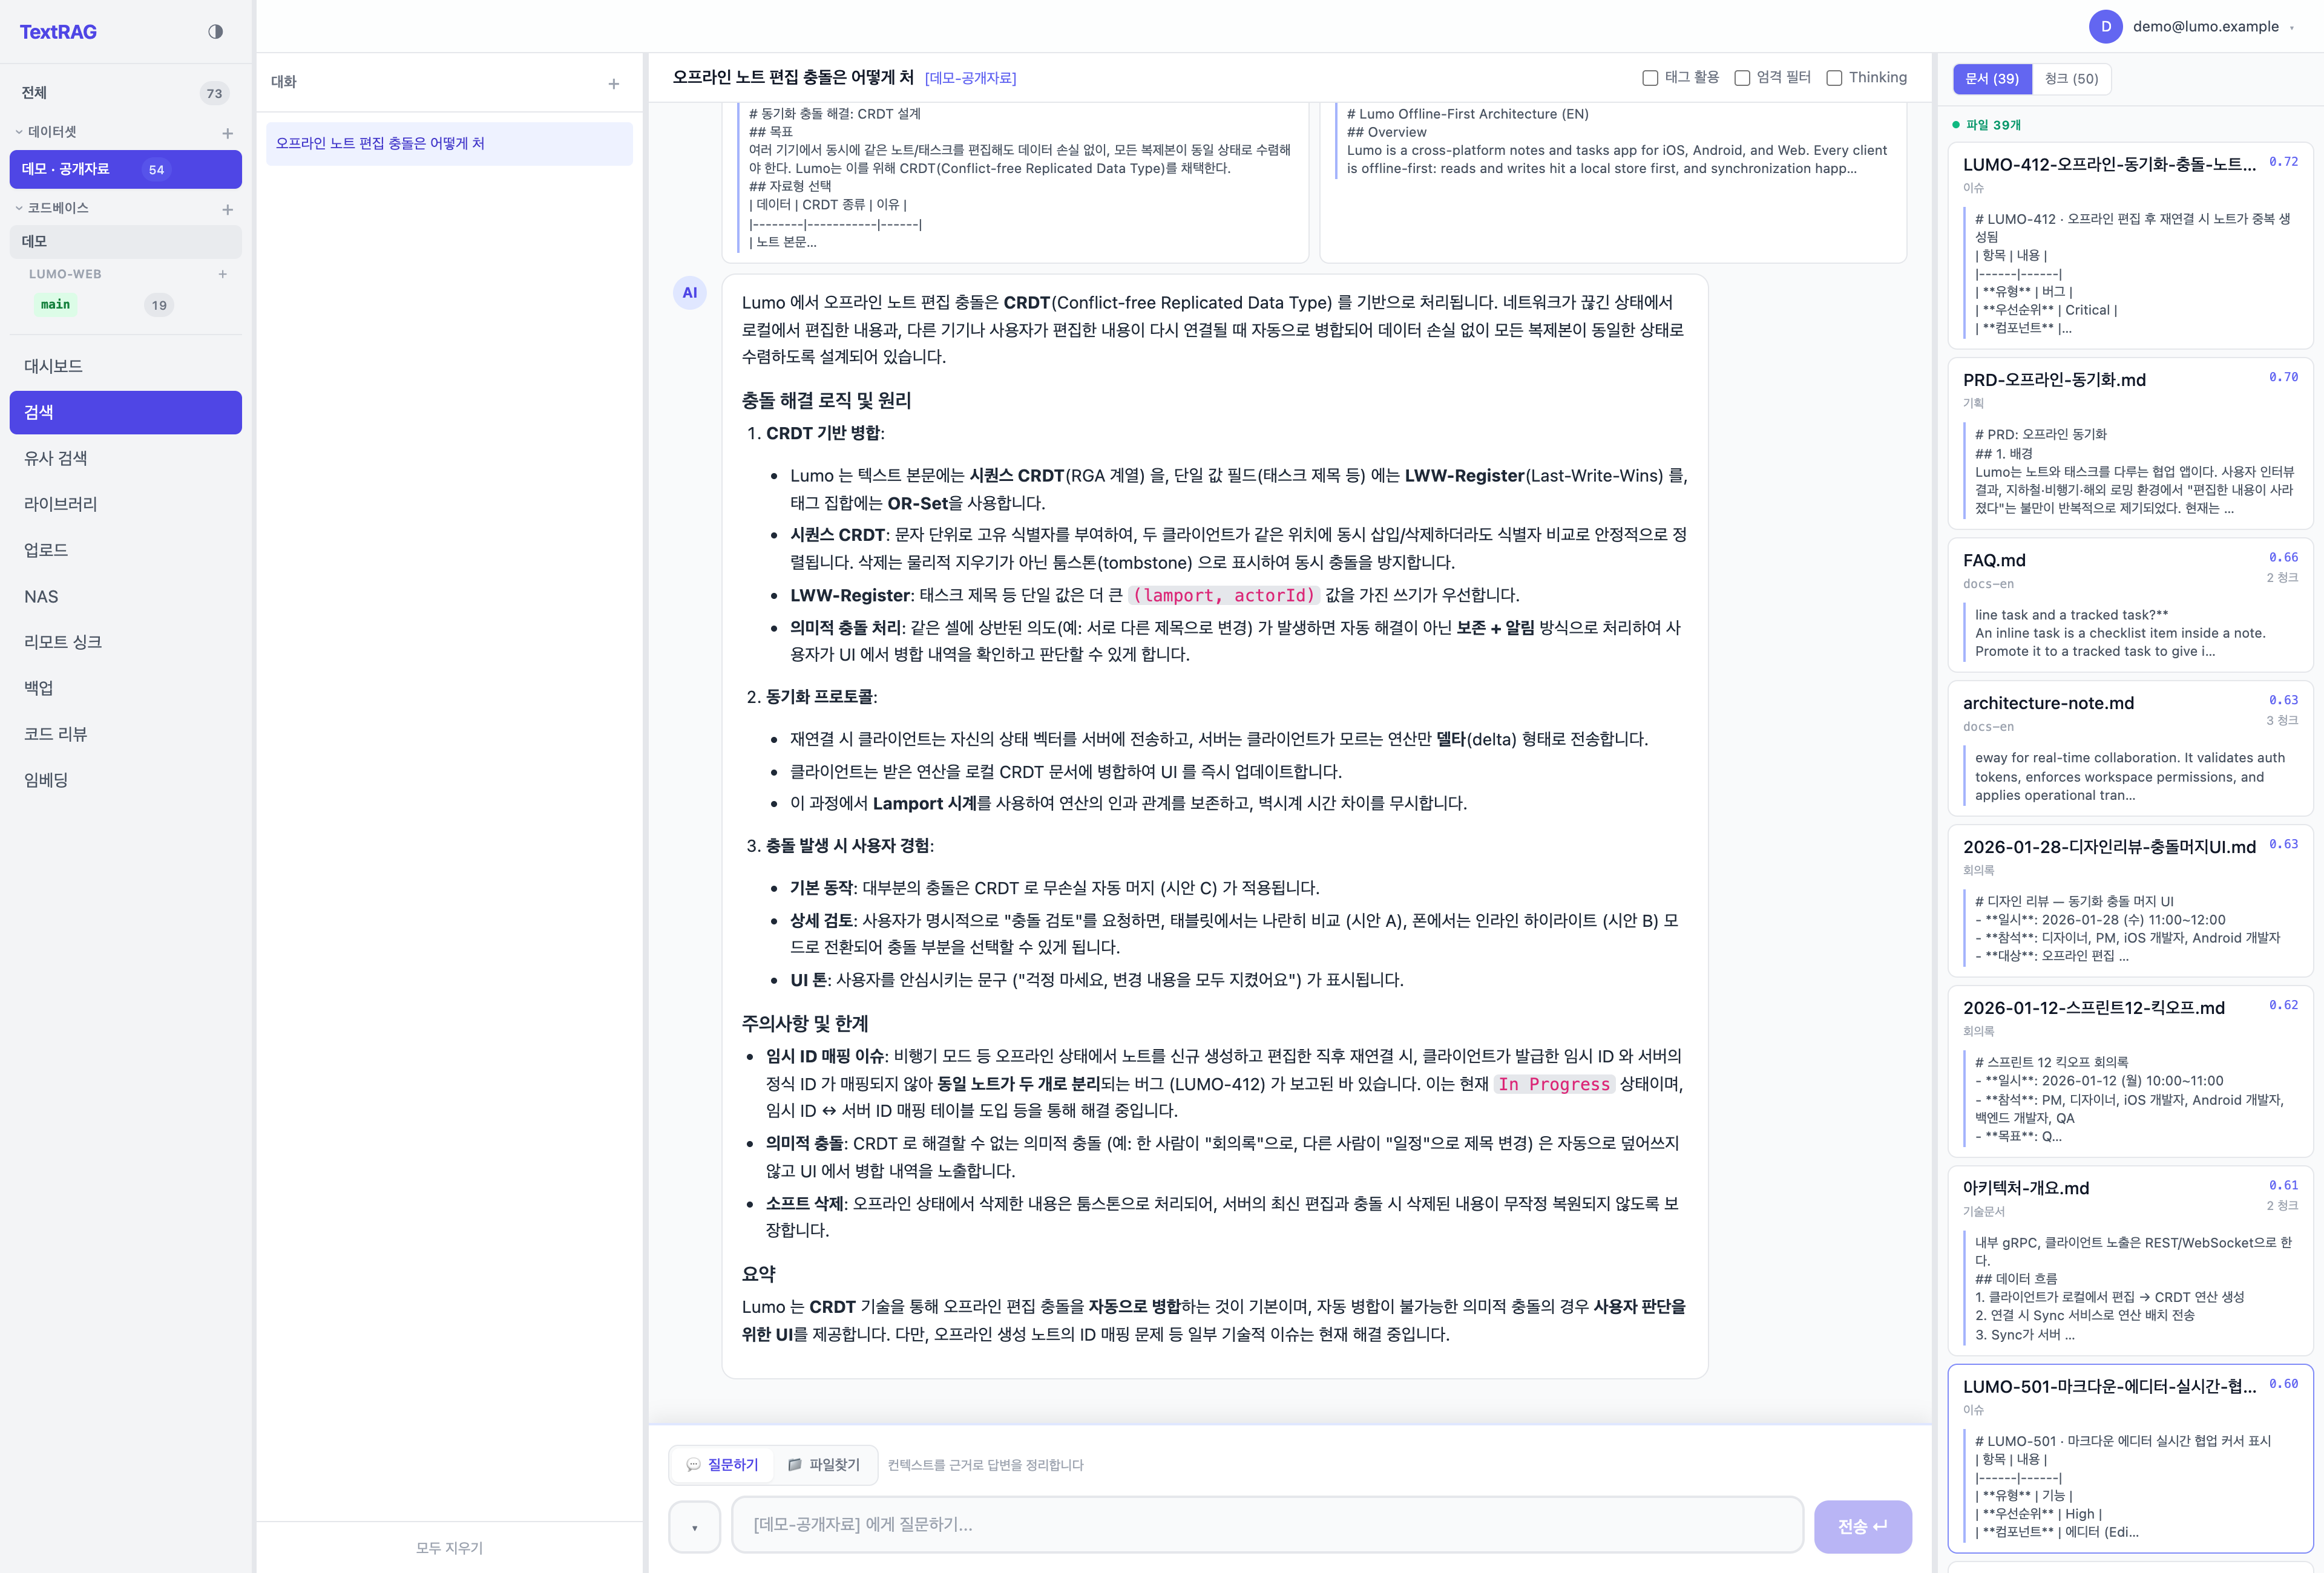The width and height of the screenshot is (2324, 1573).
Task: Select the main branch tag
Action: tap(55, 305)
